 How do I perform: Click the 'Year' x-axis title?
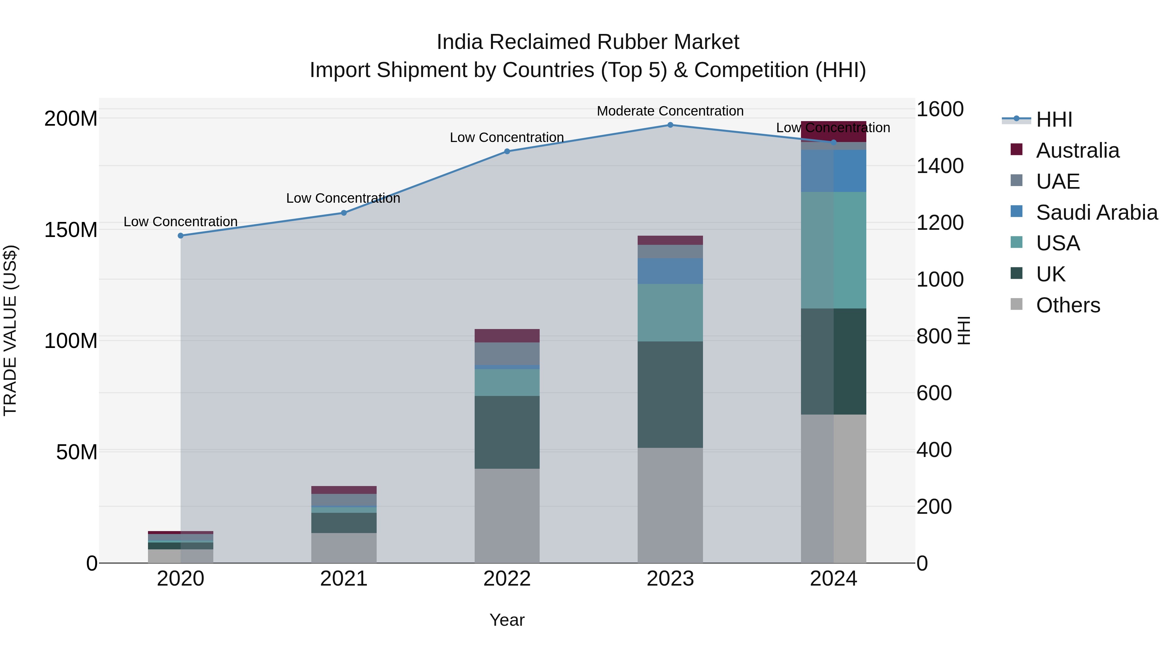507,621
